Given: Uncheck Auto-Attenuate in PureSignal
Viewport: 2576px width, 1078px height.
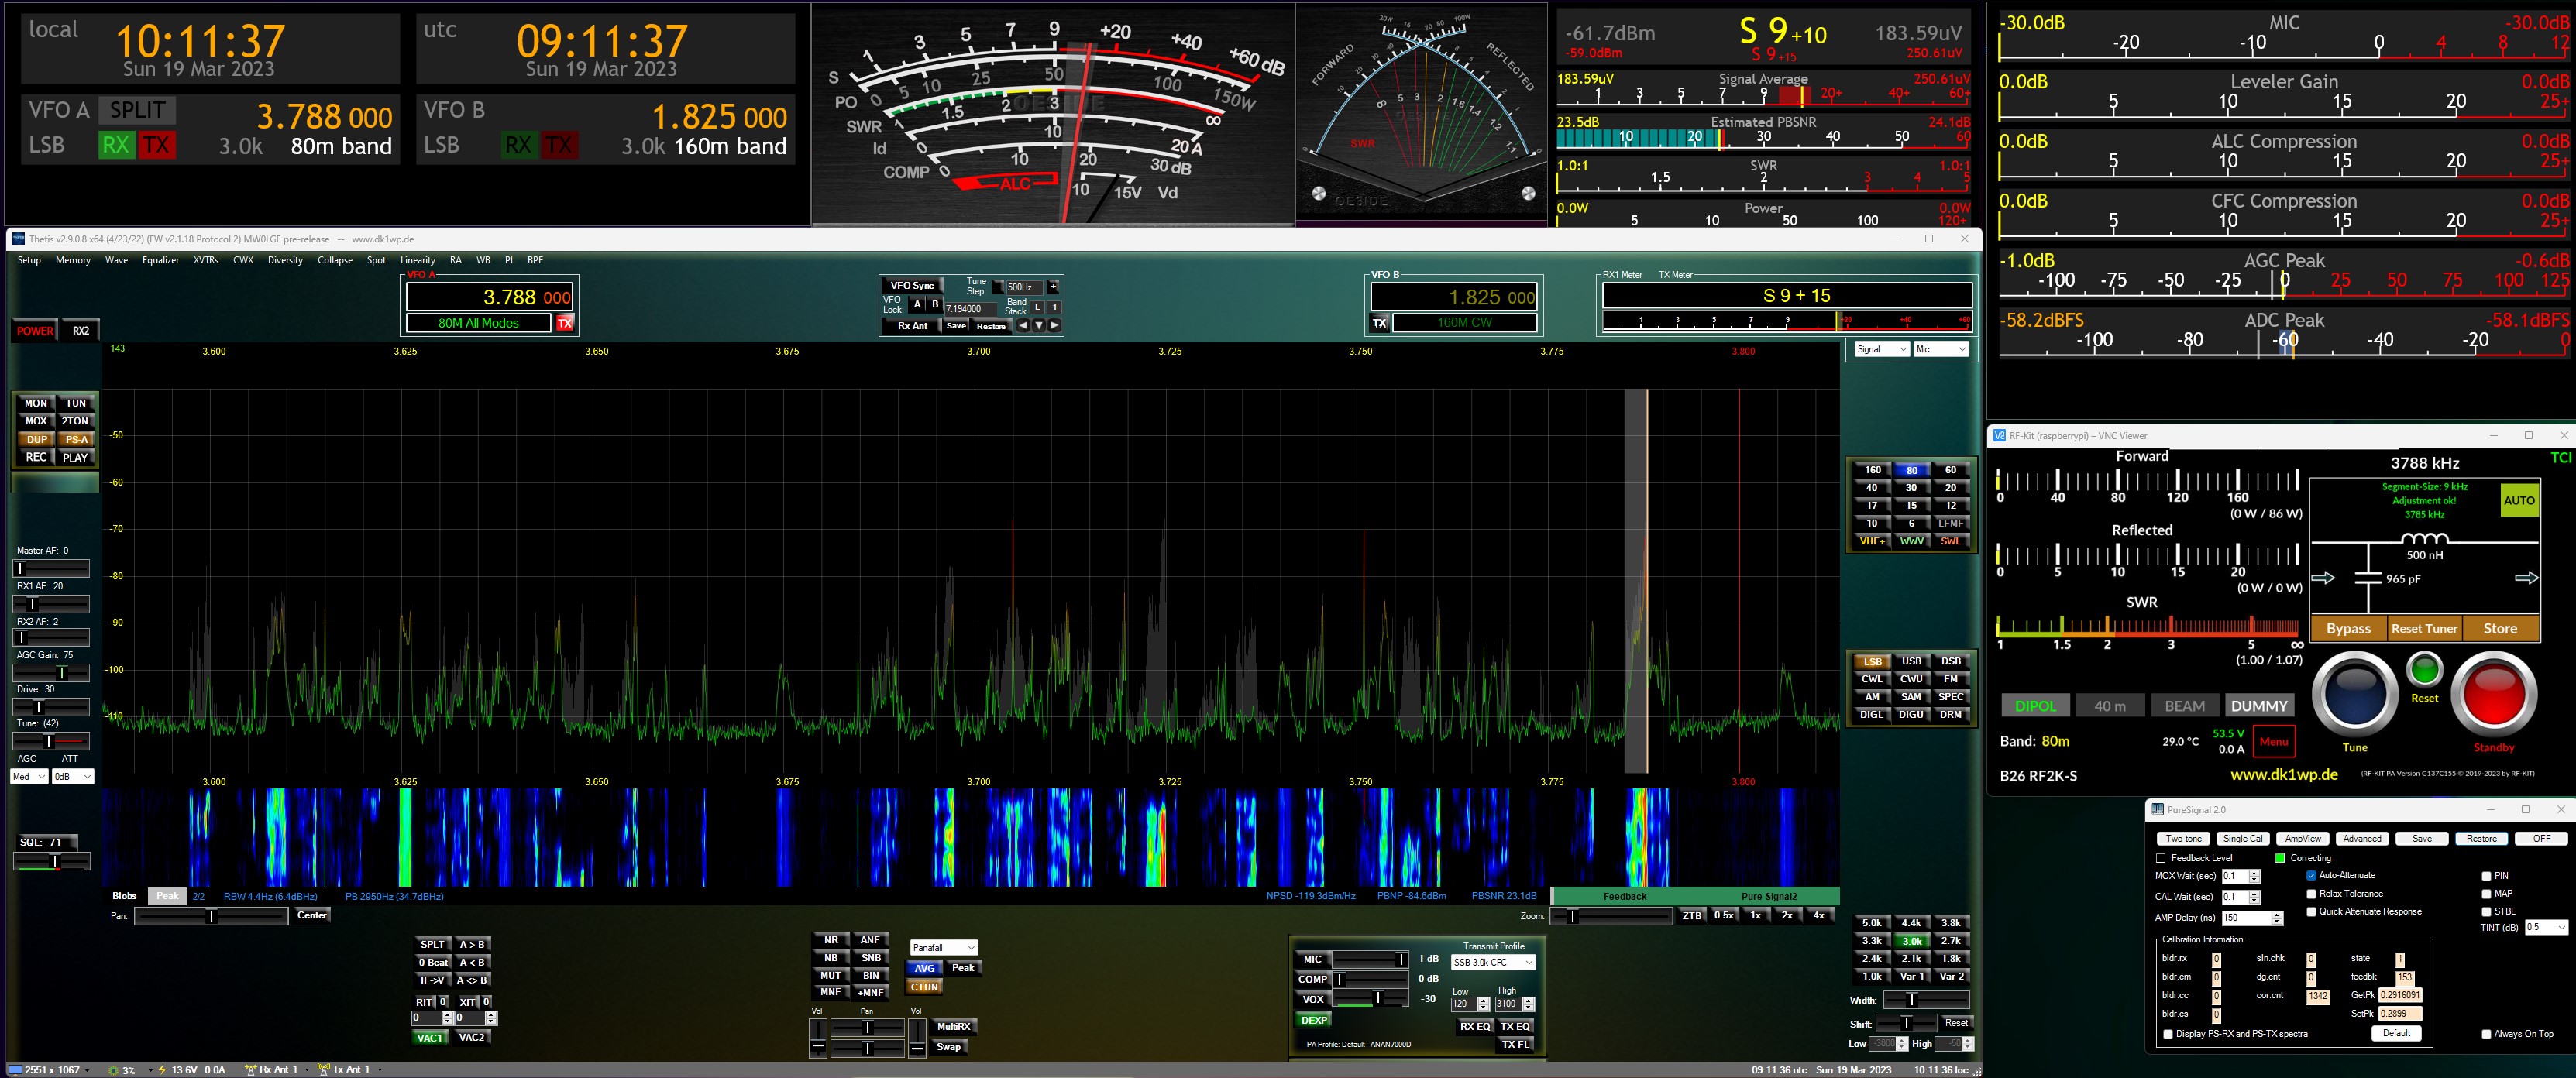Looking at the screenshot, I should 2311,875.
